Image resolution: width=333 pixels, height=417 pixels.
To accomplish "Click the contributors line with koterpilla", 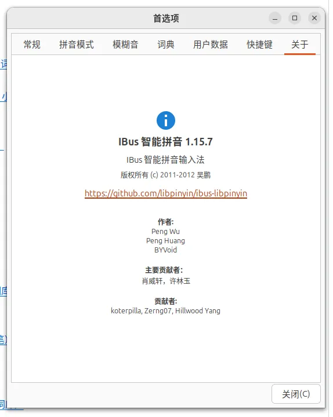I will 166,310.
